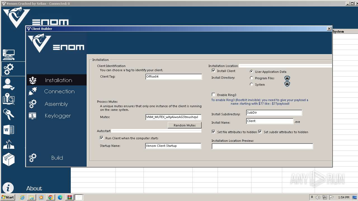
Task: Open the user with checkmark sidebar icon
Action: pyautogui.click(x=8, y=84)
